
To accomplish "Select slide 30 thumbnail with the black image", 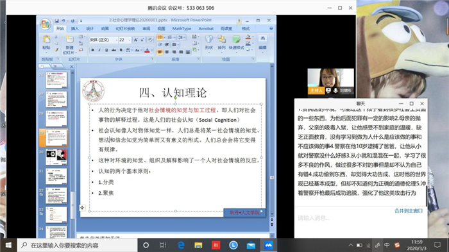I will [56, 156].
